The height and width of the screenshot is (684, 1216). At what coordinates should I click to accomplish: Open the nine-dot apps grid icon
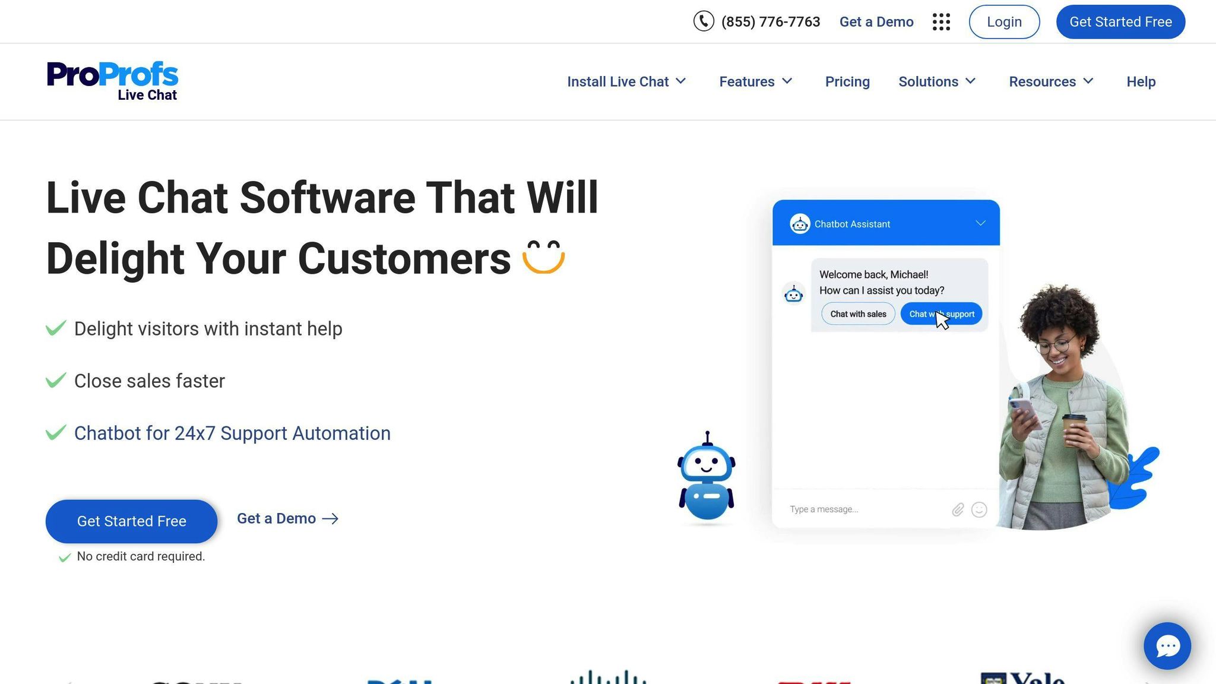941,22
